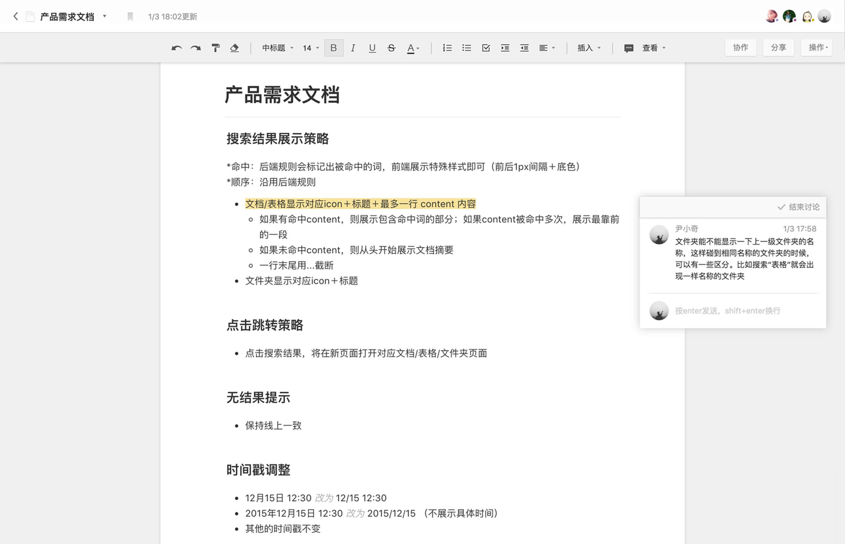
Task: Click the 分享 button
Action: tap(778, 47)
